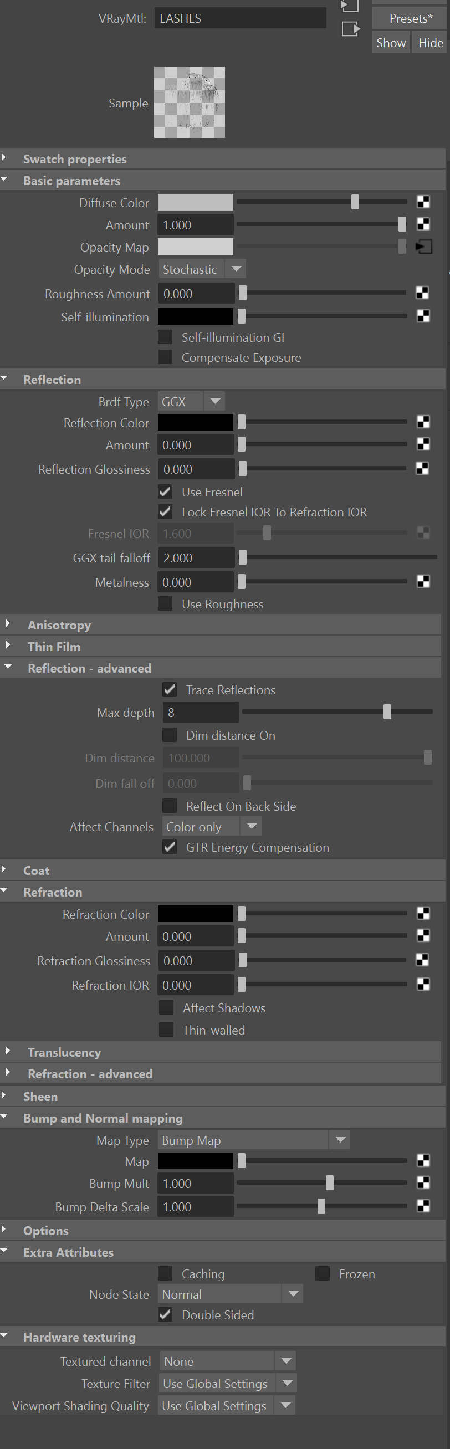This screenshot has width=450, height=1449.
Task: Click the Hide button
Action: coord(430,43)
